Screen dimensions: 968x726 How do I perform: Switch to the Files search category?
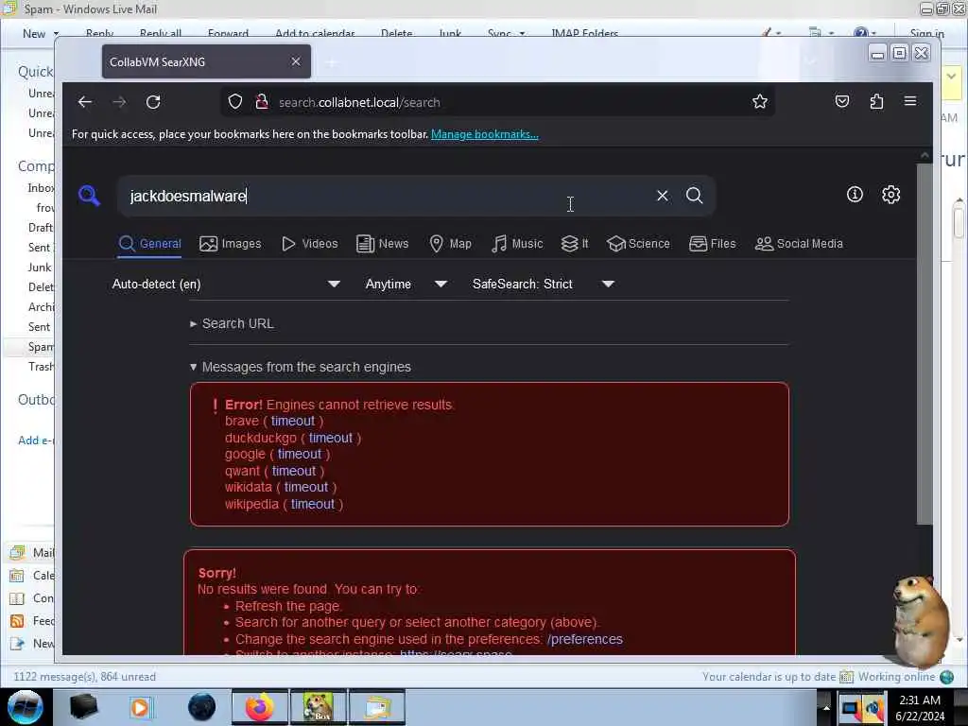pyautogui.click(x=713, y=244)
